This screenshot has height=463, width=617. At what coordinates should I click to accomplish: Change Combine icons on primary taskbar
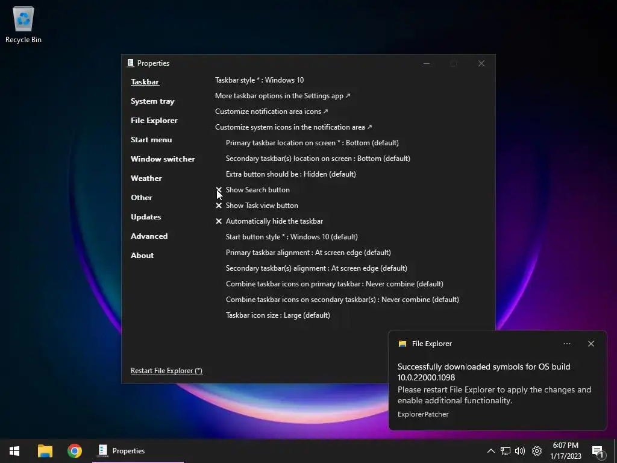[334, 284]
